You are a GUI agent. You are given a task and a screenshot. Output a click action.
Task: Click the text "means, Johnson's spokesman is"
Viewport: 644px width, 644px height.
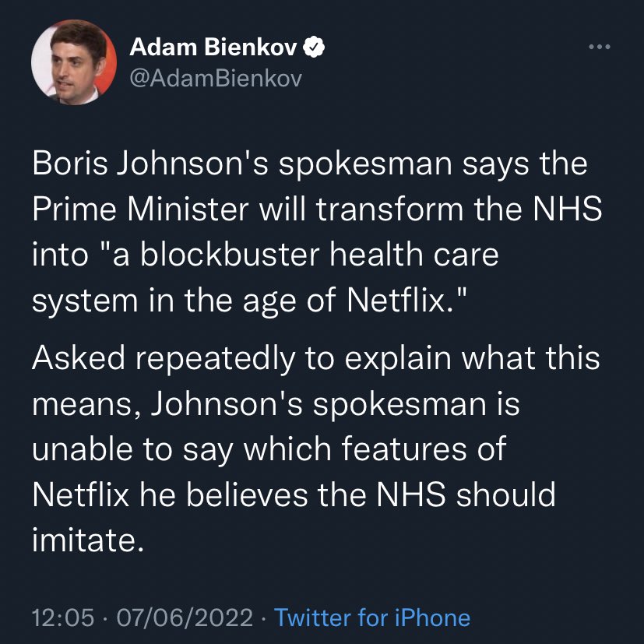275,404
